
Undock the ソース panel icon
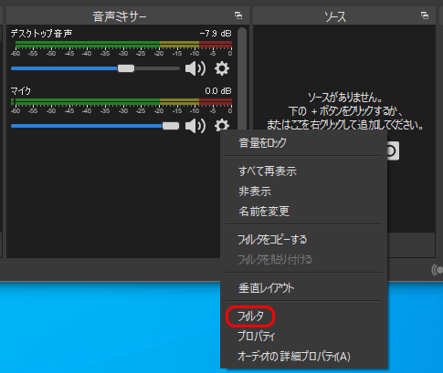click(x=425, y=16)
